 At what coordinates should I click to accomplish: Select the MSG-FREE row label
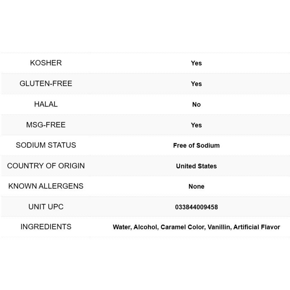[46, 125]
